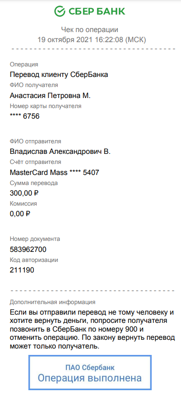Click the 'Дополнительная информация' heading
The width and height of the screenshot is (181, 414).
point(53,302)
